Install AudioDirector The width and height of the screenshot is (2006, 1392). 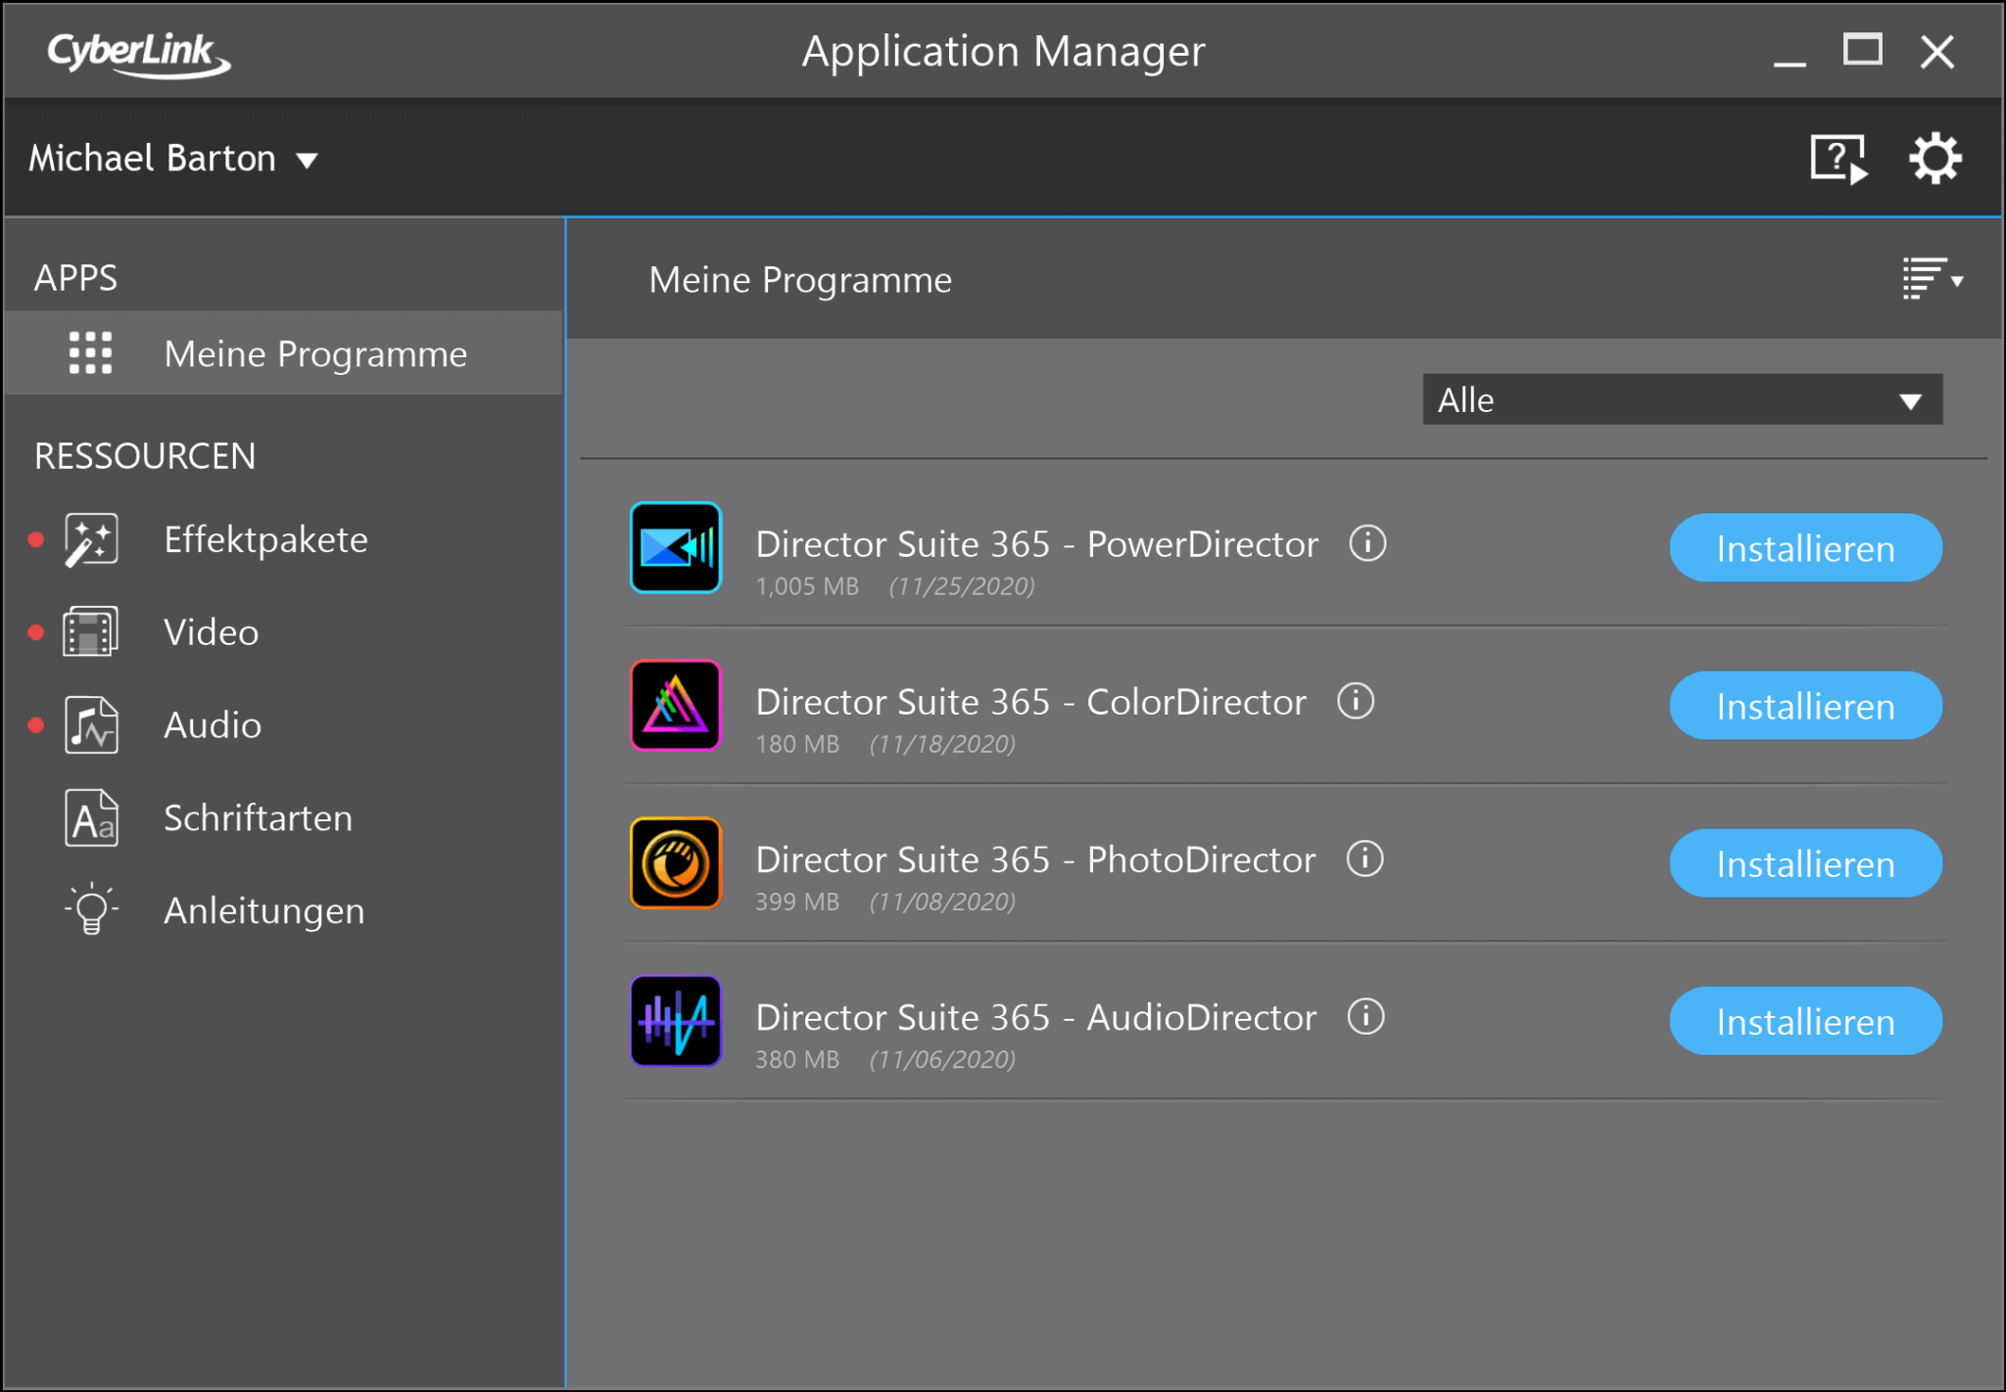coord(1805,1021)
